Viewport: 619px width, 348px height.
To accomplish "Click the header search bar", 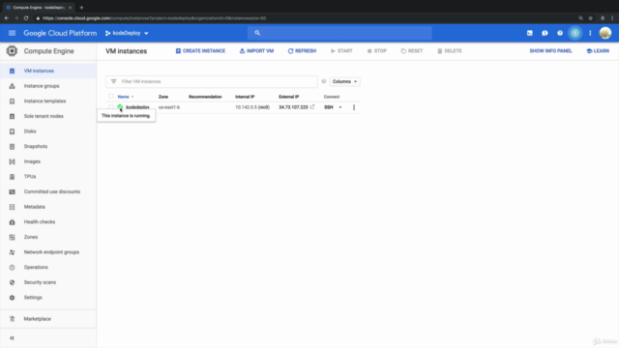I will [x=339, y=33].
